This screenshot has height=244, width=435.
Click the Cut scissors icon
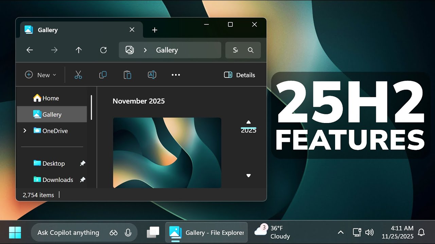(78, 75)
